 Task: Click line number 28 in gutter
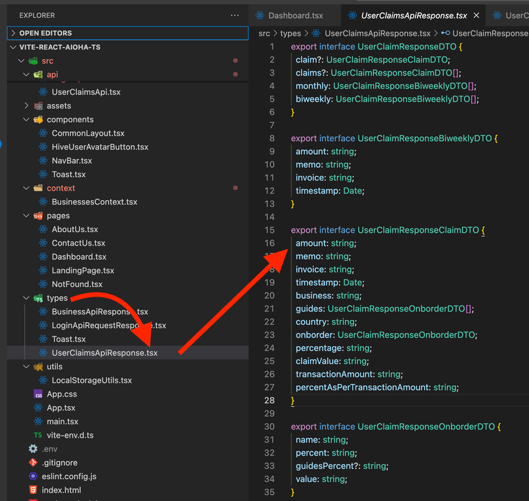point(269,401)
